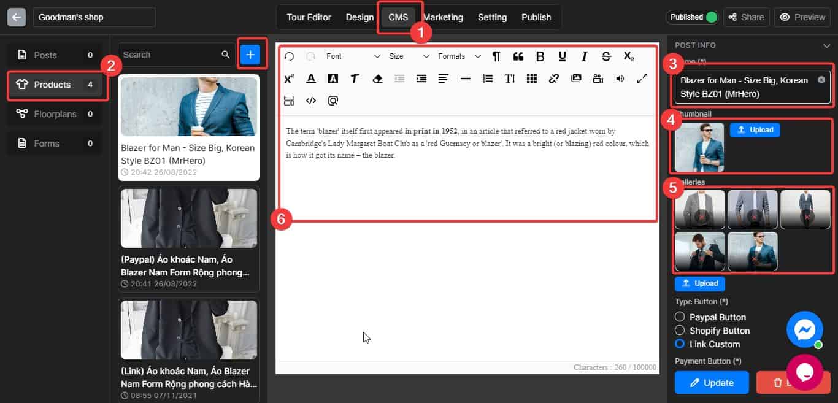838x403 pixels.
Task: Open the Size dropdown
Action: (x=409, y=56)
